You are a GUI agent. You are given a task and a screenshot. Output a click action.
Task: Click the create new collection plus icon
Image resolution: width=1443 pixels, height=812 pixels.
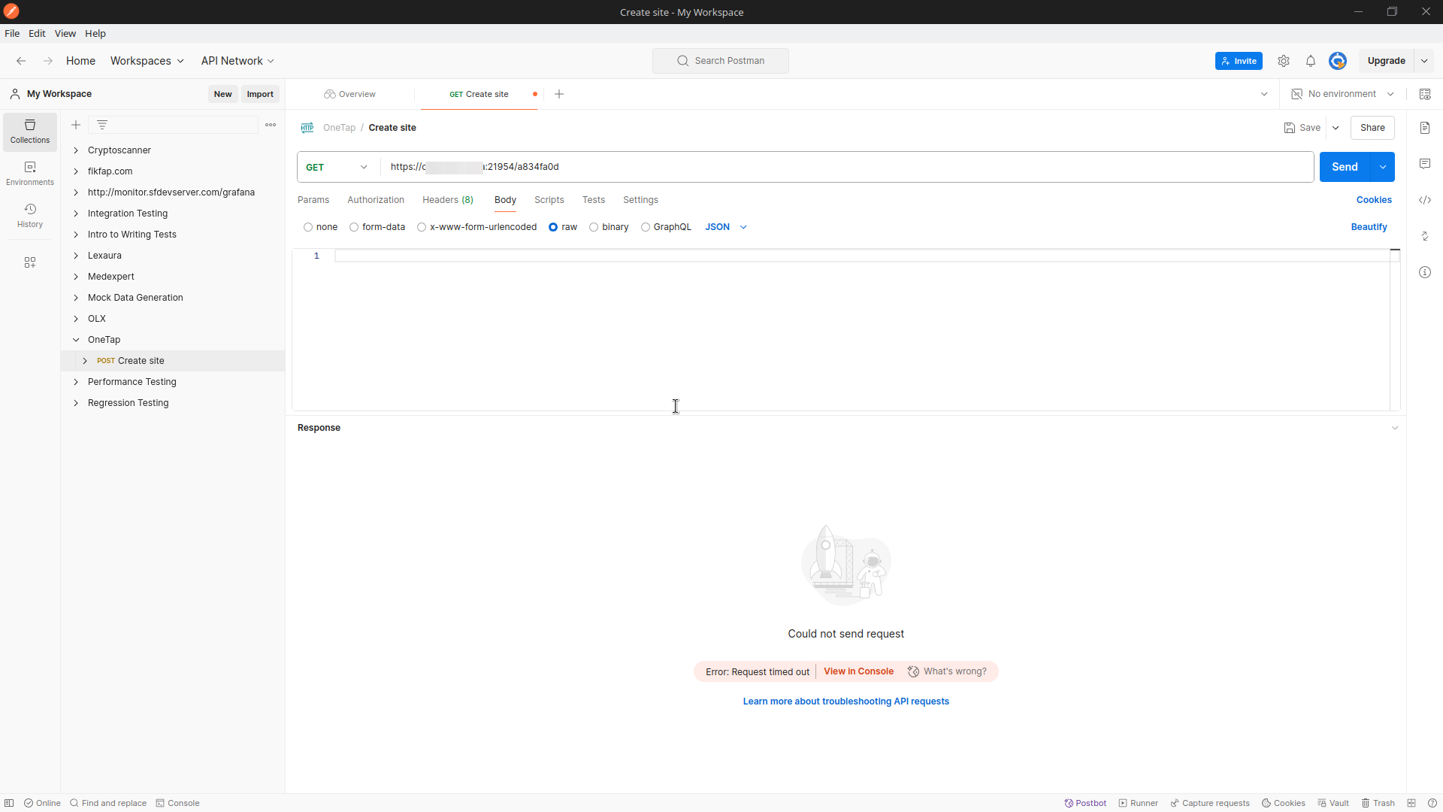[x=76, y=125]
